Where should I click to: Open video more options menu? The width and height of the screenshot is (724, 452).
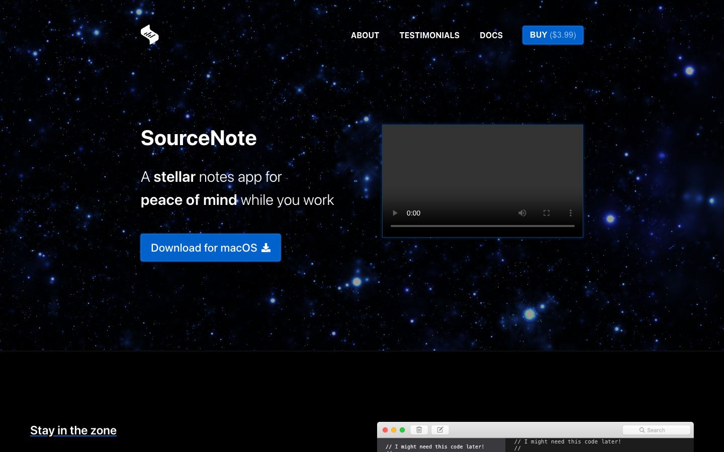click(x=571, y=213)
